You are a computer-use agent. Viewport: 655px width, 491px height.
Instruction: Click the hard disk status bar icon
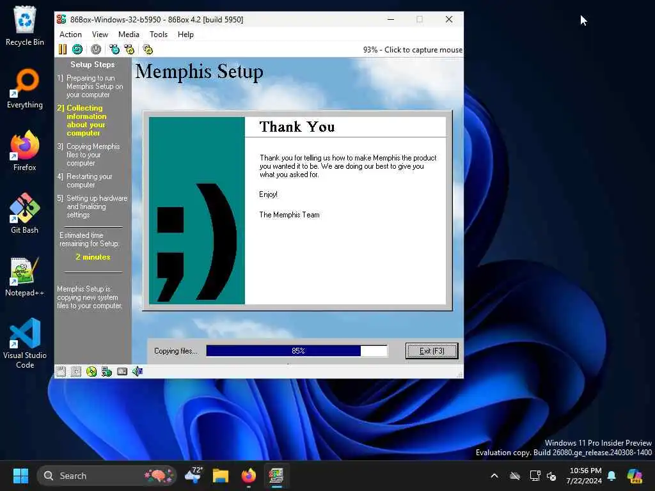point(122,371)
